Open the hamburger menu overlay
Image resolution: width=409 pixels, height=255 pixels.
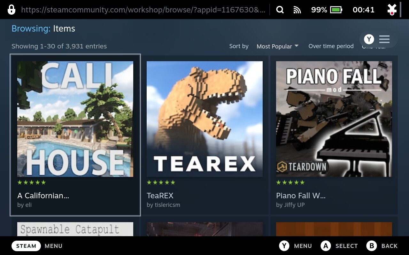pyautogui.click(x=384, y=39)
